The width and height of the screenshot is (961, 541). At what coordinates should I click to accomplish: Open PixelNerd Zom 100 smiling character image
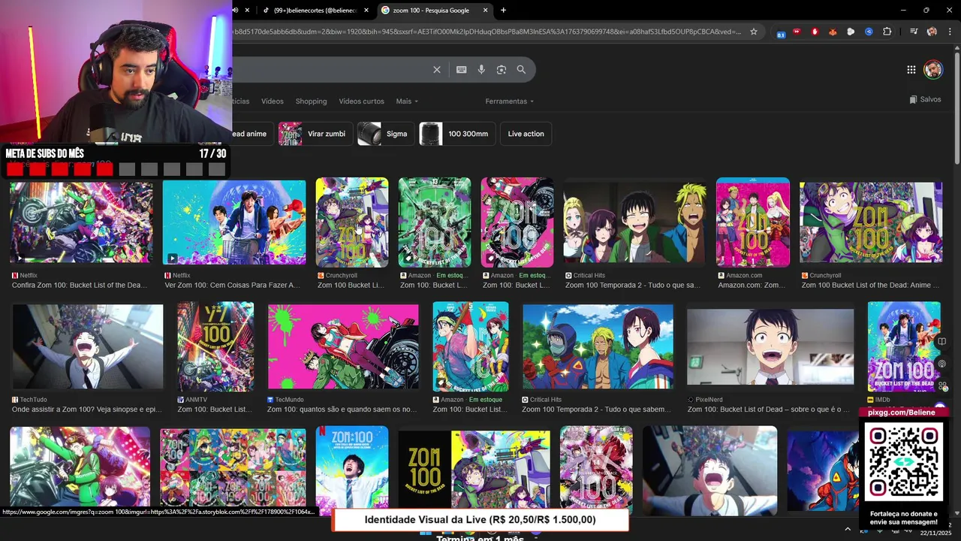(770, 346)
